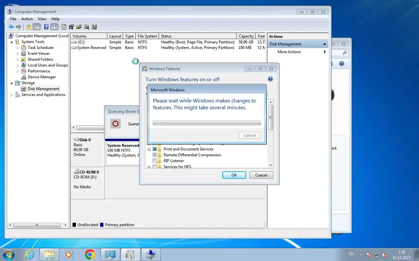
Task: Expand the Services for NFS node
Action: [149, 167]
